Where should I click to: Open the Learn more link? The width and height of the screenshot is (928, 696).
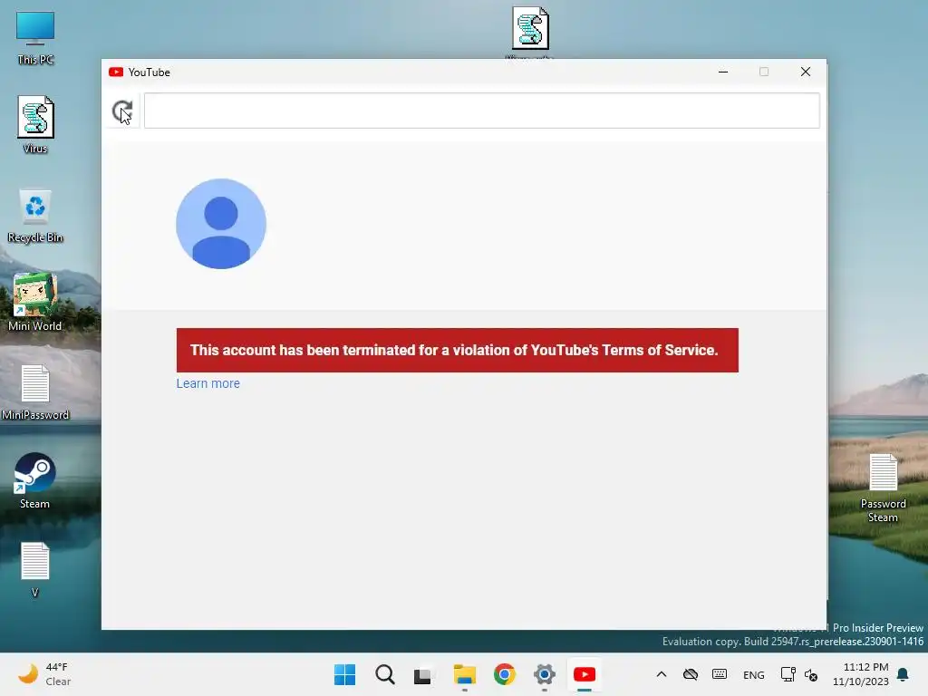pyautogui.click(x=208, y=383)
